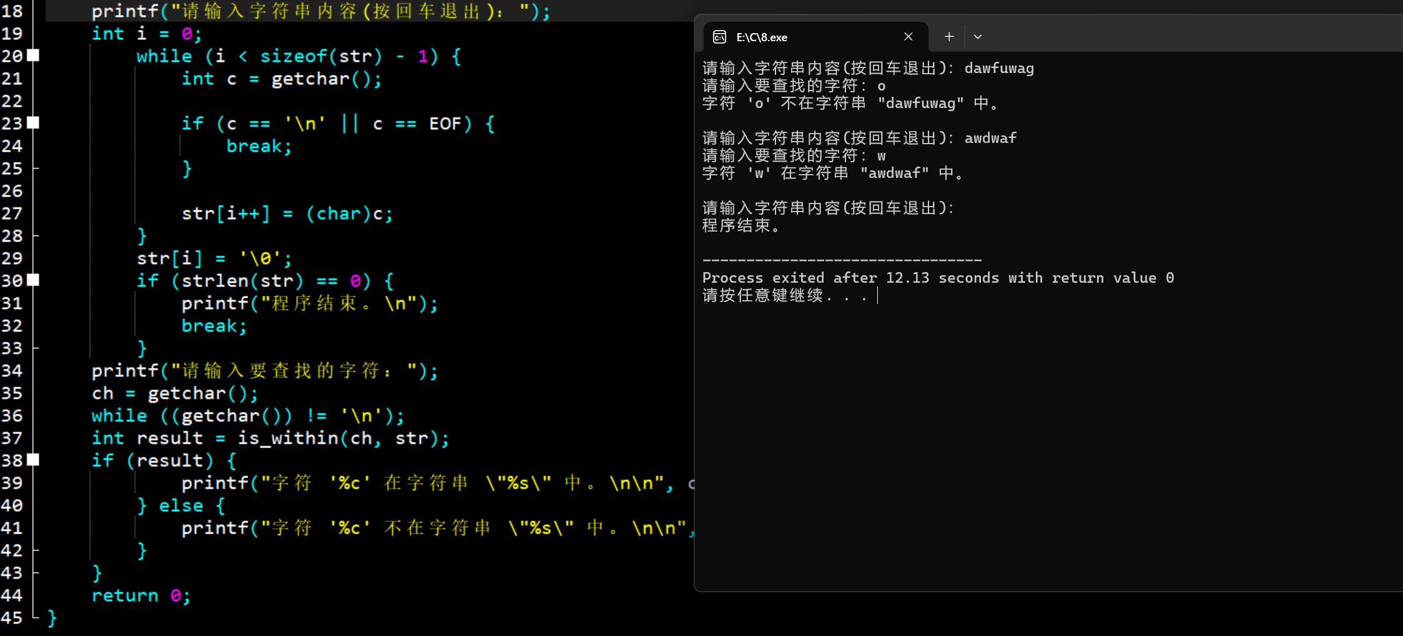Open the terminal profile dropdown chevron
The width and height of the screenshot is (1403, 636).
(x=978, y=37)
